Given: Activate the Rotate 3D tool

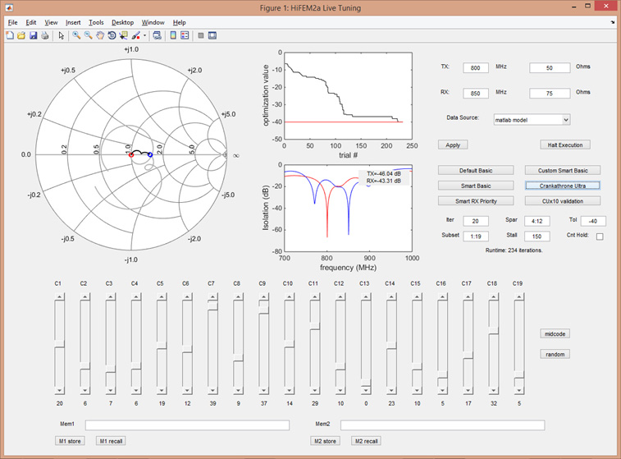Looking at the screenshot, I should pos(112,35).
